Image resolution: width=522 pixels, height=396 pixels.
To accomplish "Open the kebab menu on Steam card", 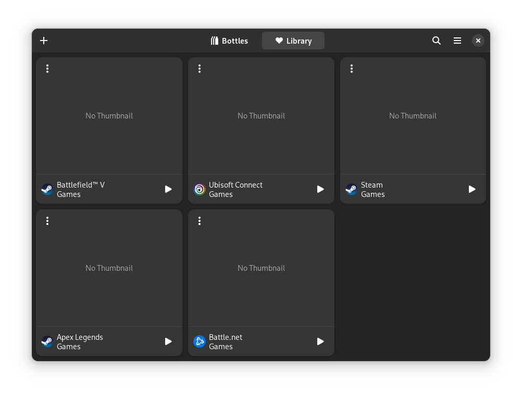I will pos(352,69).
